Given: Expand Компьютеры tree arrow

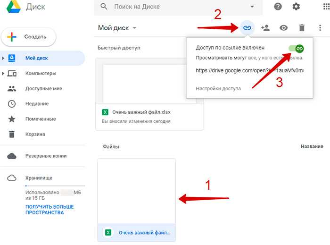Looking at the screenshot, I should tap(3, 73).
